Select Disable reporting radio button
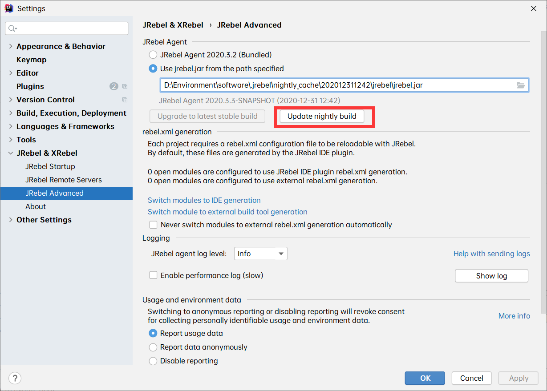The width and height of the screenshot is (547, 391). (x=153, y=361)
